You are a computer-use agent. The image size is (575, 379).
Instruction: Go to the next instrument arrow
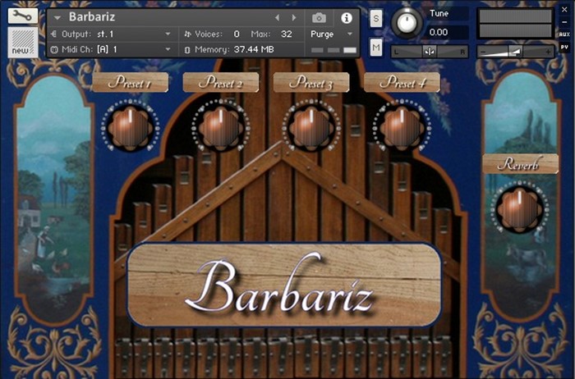[x=293, y=17]
